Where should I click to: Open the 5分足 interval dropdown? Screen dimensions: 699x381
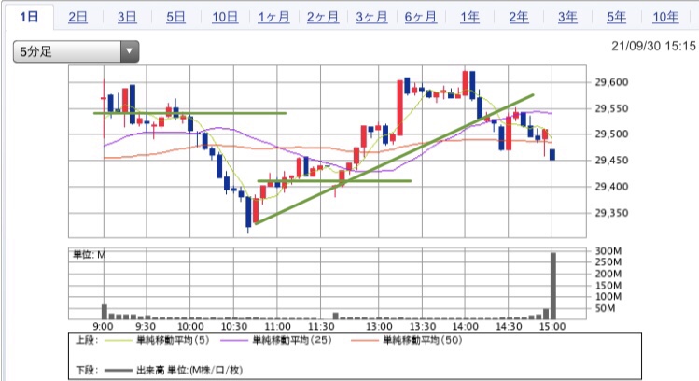pyautogui.click(x=76, y=51)
